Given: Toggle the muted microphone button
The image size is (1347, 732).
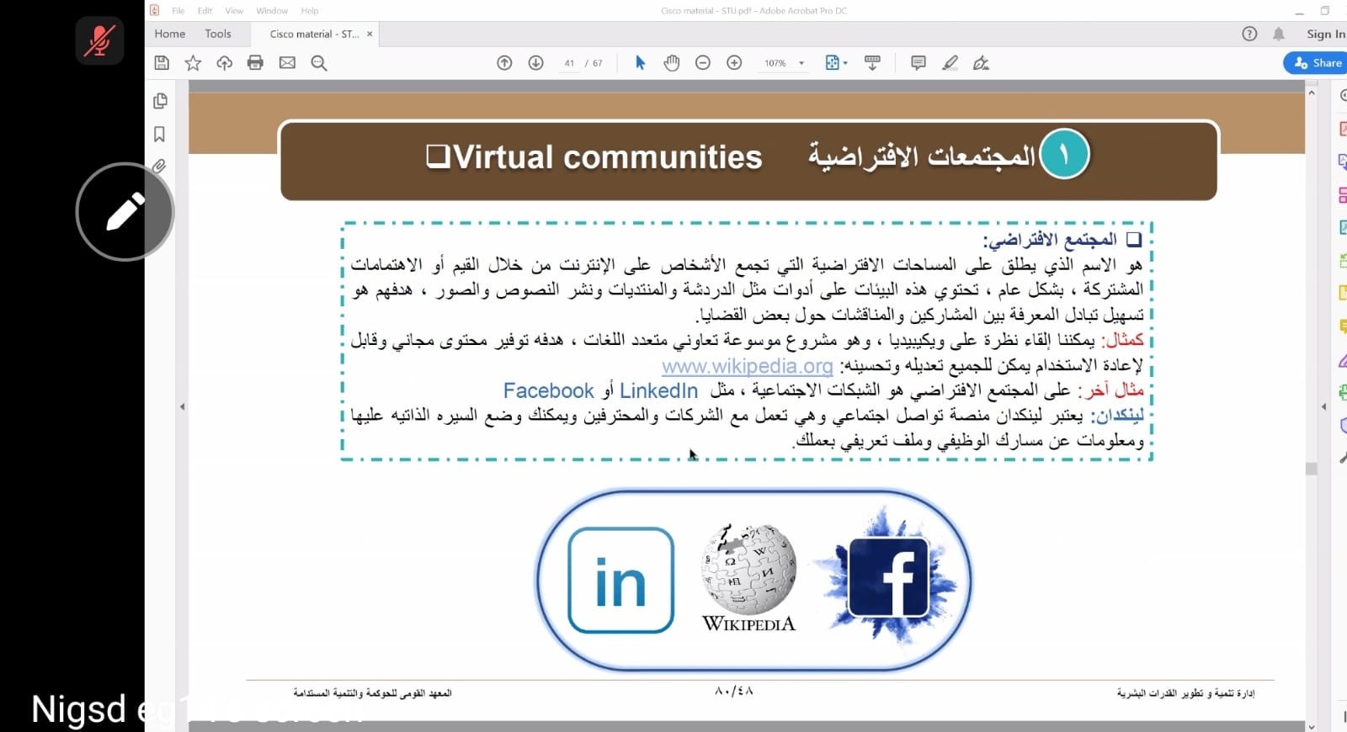Looking at the screenshot, I should point(99,40).
